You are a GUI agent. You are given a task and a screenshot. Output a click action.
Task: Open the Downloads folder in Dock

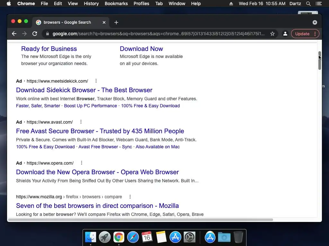pos(224,237)
